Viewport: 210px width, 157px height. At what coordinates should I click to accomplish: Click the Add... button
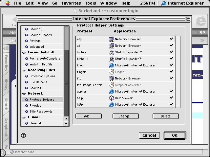[88, 116]
